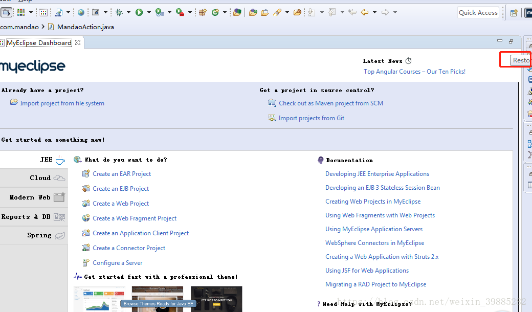This screenshot has height=312, width=532.
Task: Click Create a Web Project
Action: pyautogui.click(x=121, y=204)
